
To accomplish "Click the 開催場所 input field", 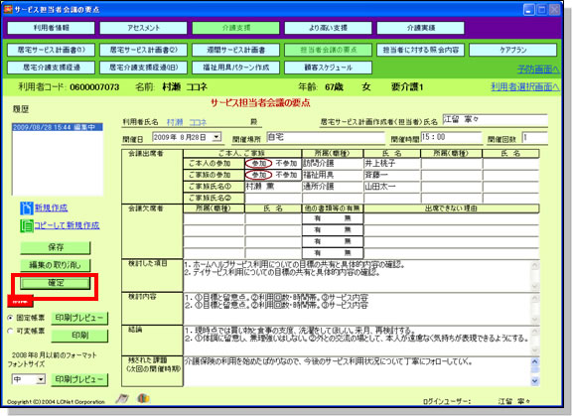I will click(326, 137).
